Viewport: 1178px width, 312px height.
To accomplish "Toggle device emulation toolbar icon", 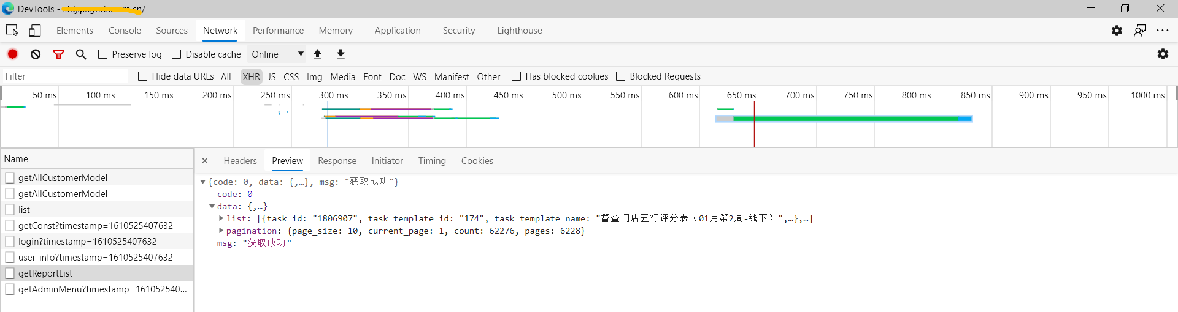I will point(35,30).
